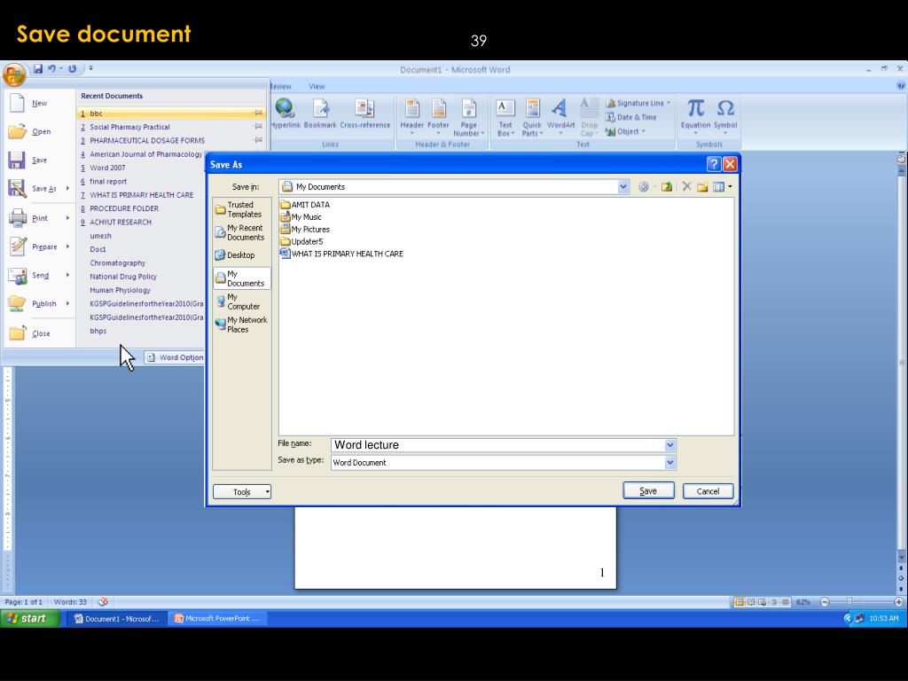Click the Windows start button
The image size is (908, 681).
tap(30, 618)
